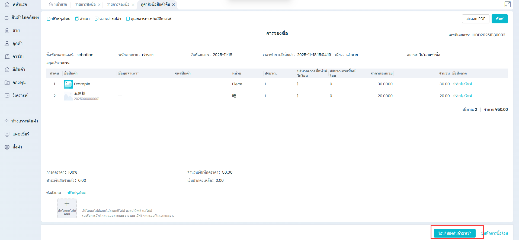519x240 pixels.
Task: Click the home icon in sidebar
Action: (x=7, y=5)
